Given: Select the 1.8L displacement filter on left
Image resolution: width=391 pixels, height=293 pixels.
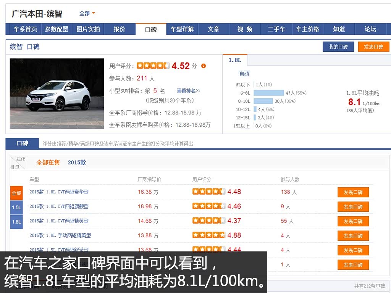Looking at the screenshot, I should point(16,222).
